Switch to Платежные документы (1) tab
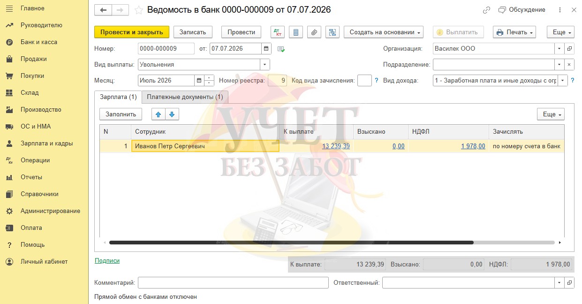The image size is (582, 304). pyautogui.click(x=185, y=97)
